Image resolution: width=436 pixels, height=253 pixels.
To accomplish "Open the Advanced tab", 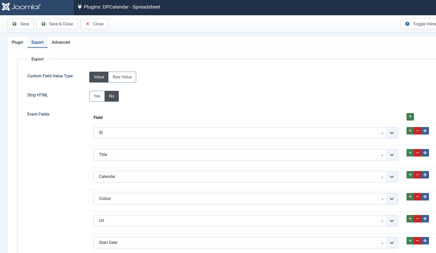I will (61, 42).
